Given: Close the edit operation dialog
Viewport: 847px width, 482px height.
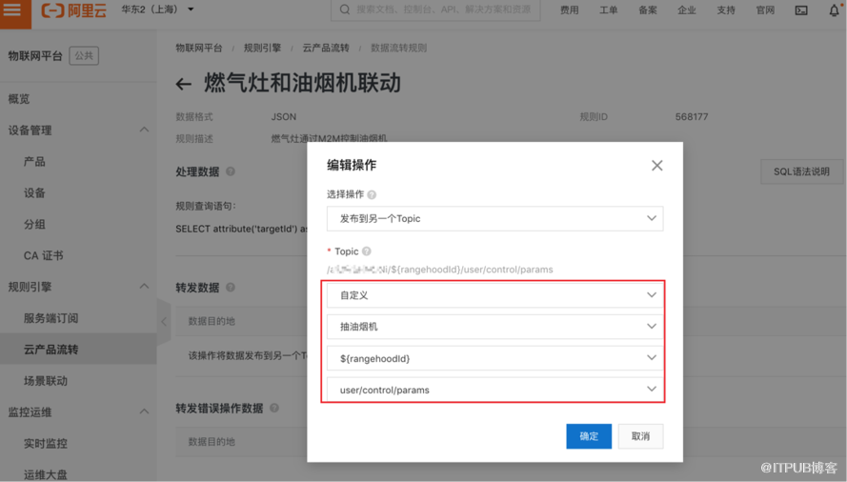Looking at the screenshot, I should (656, 166).
